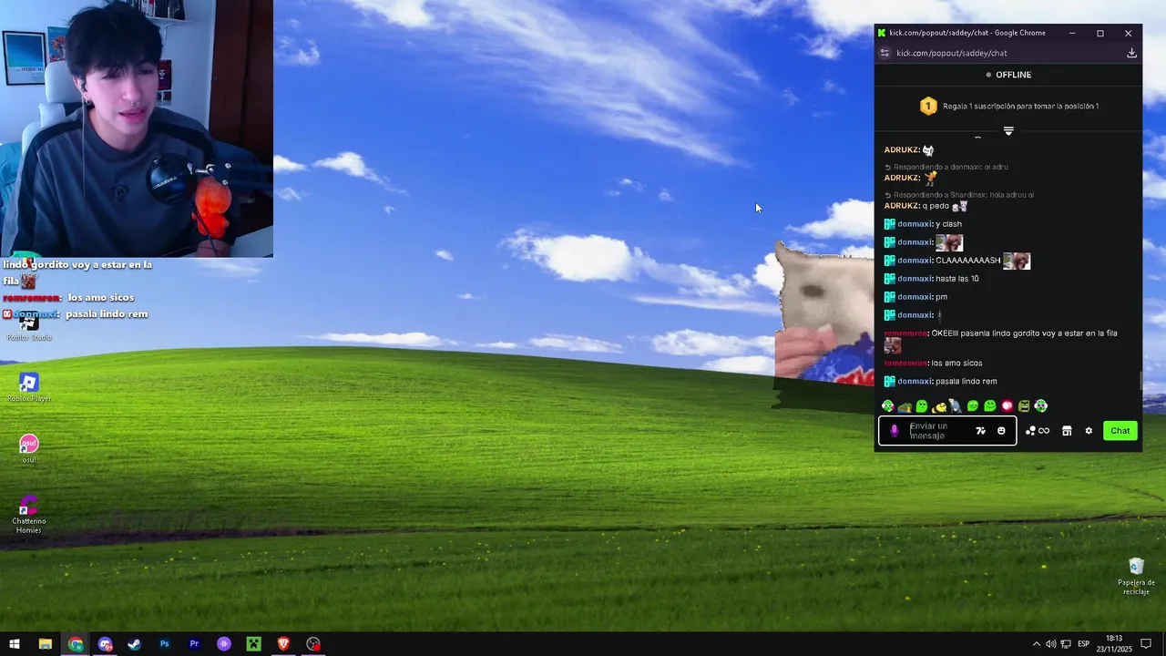
Task: Open the network icon in system tray
Action: [1066, 644]
